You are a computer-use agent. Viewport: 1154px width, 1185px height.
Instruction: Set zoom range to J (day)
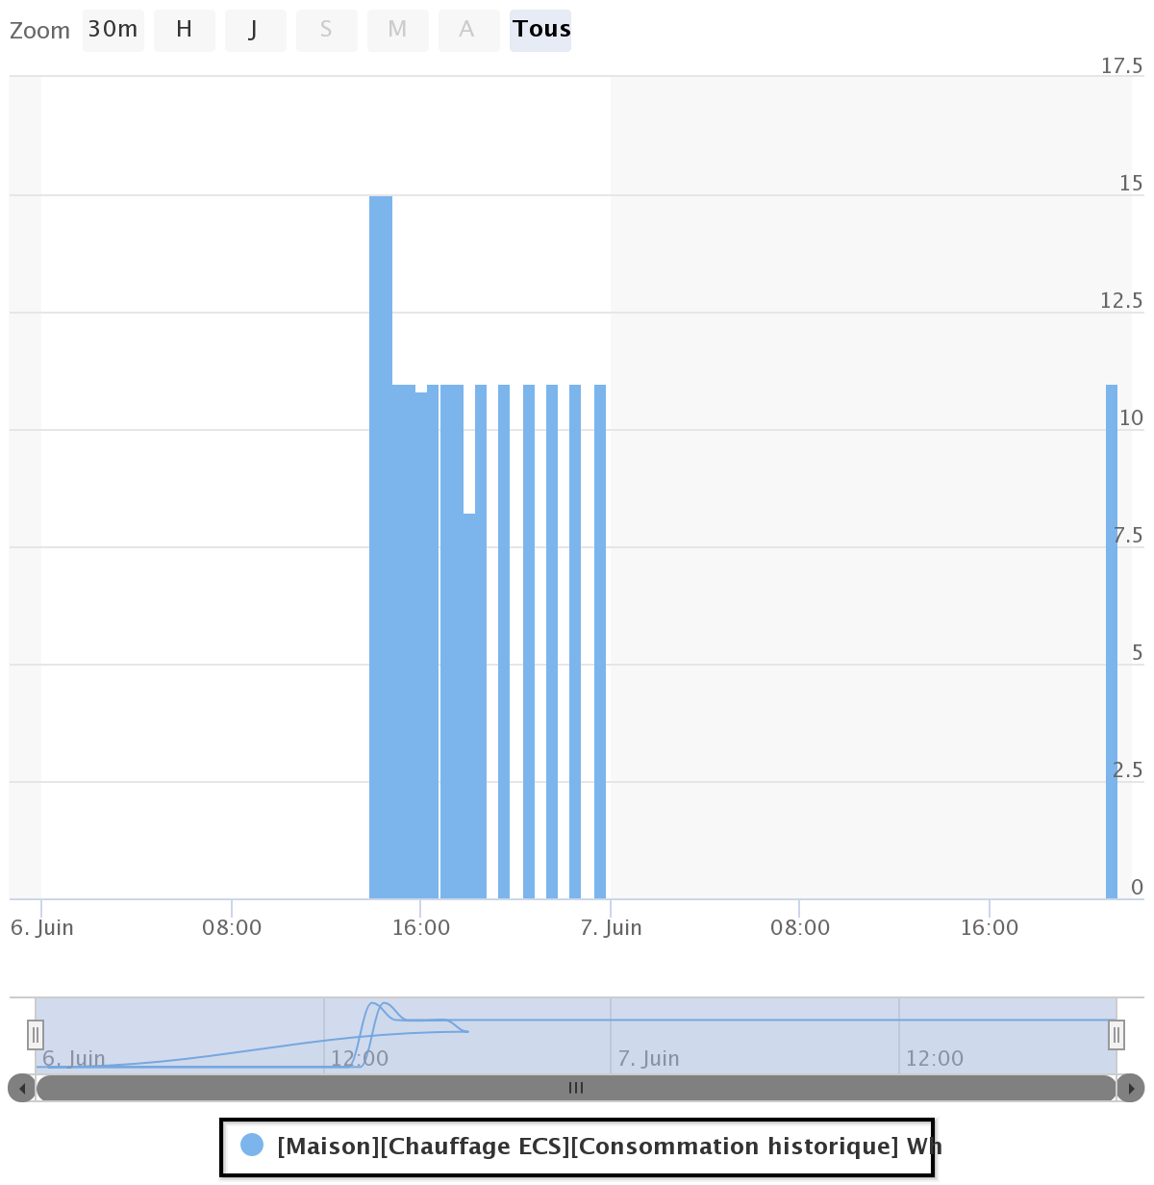point(256,30)
